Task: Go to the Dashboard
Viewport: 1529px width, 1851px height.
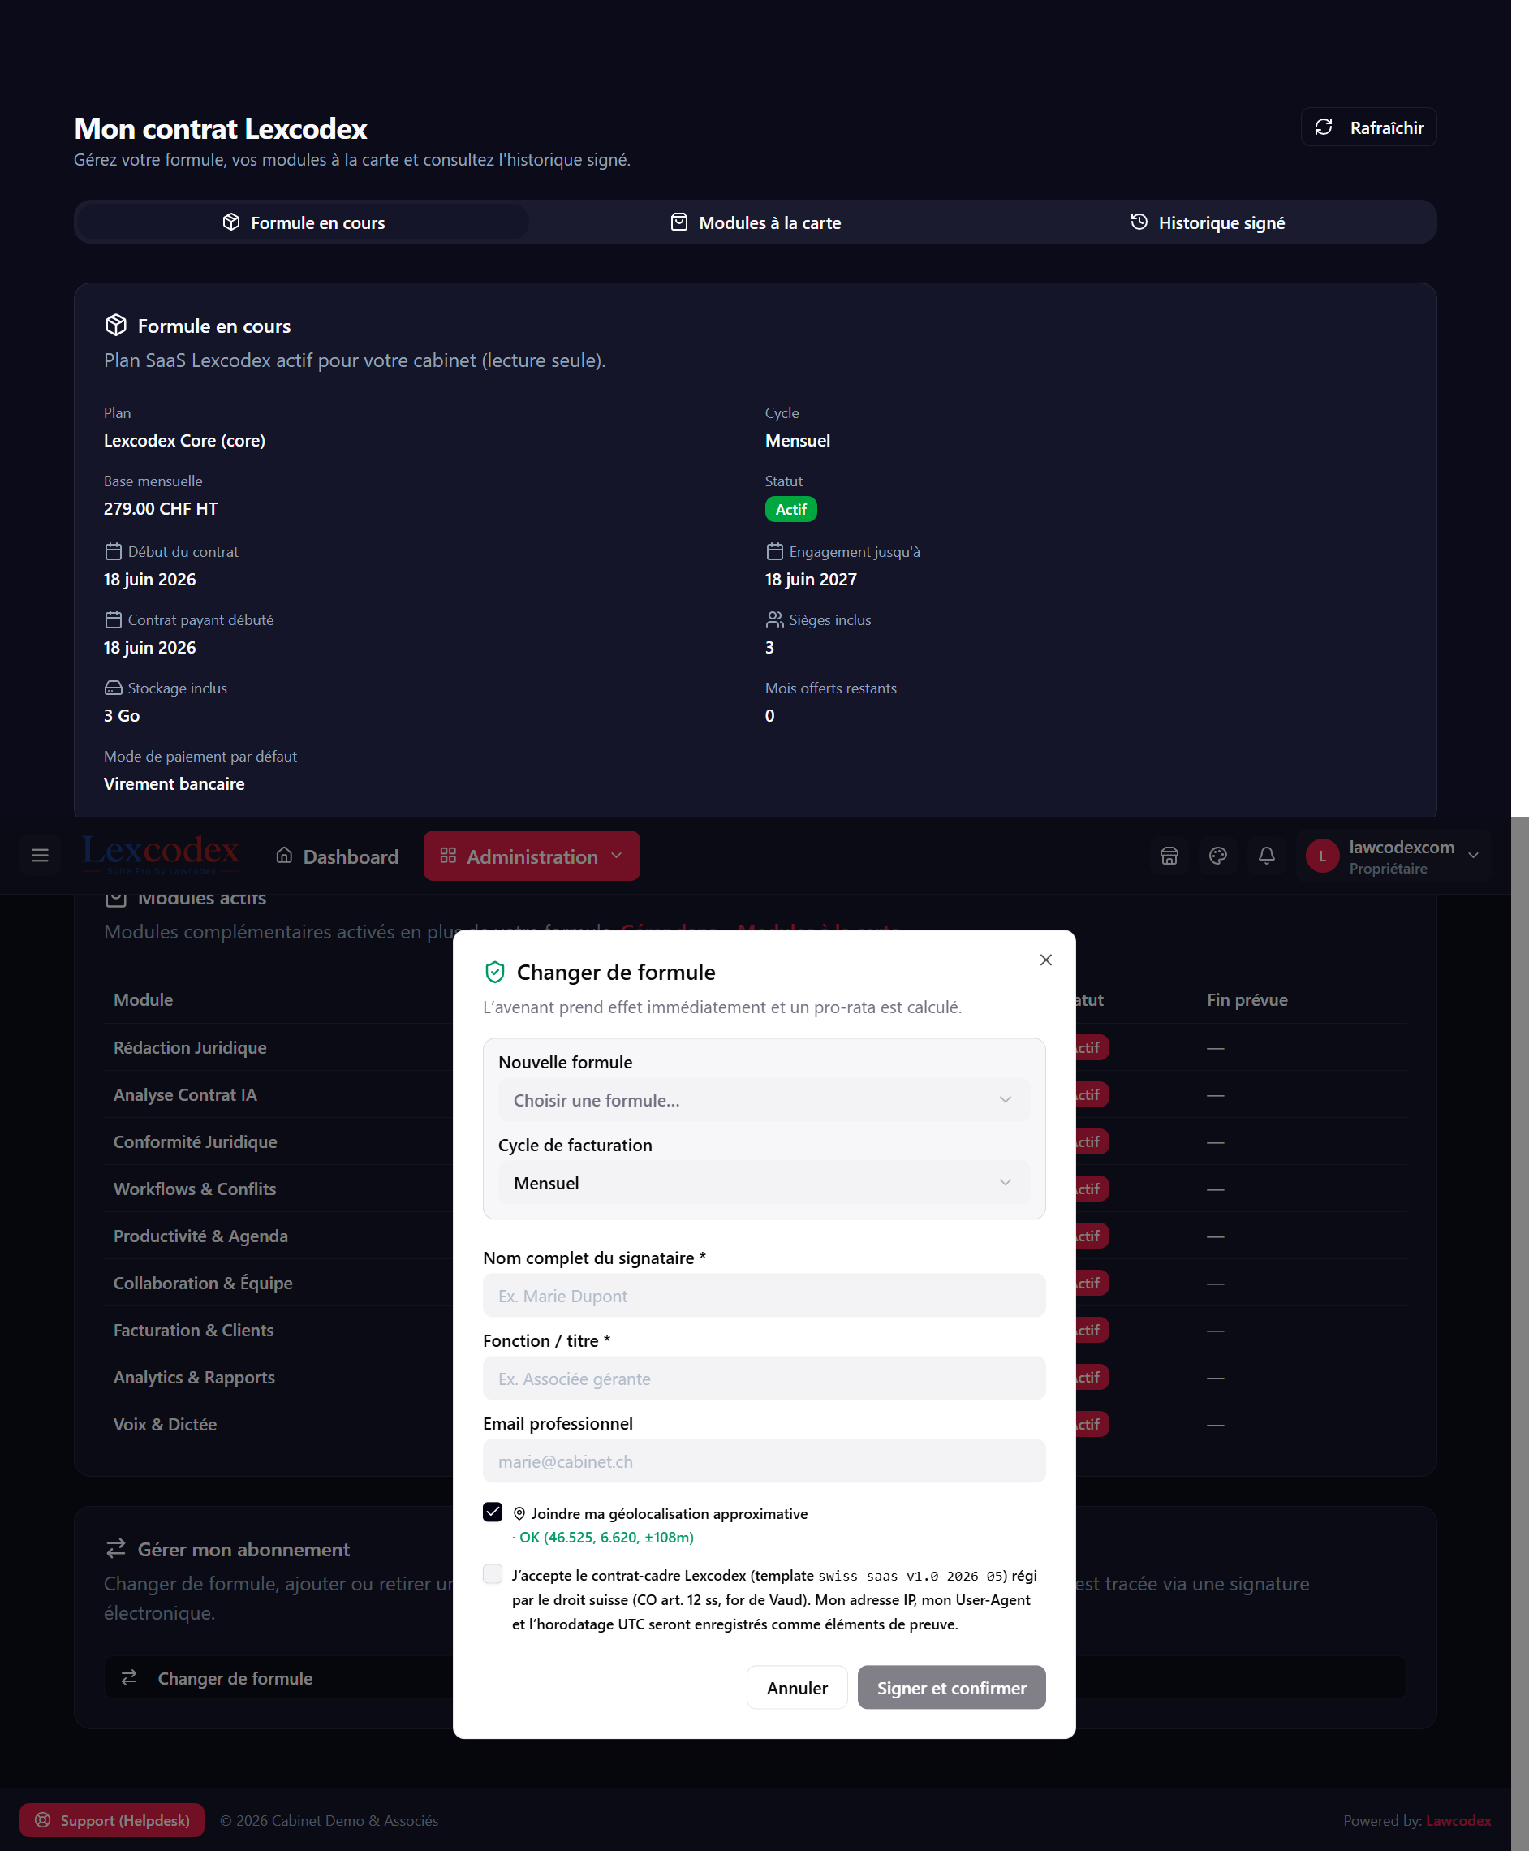Action: (x=338, y=856)
